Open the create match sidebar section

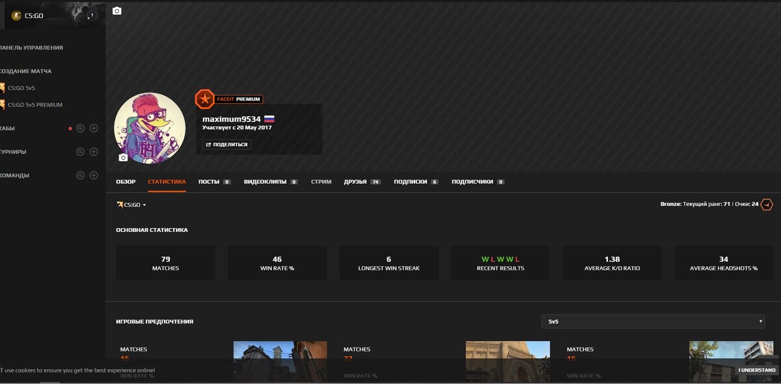(x=26, y=71)
